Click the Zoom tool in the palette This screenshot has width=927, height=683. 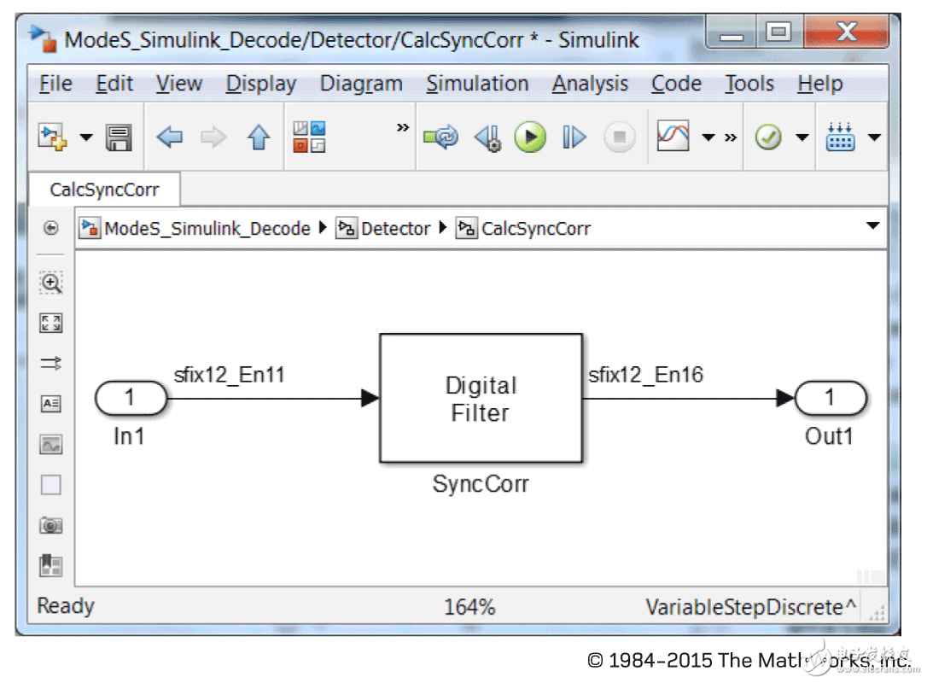coord(51,283)
